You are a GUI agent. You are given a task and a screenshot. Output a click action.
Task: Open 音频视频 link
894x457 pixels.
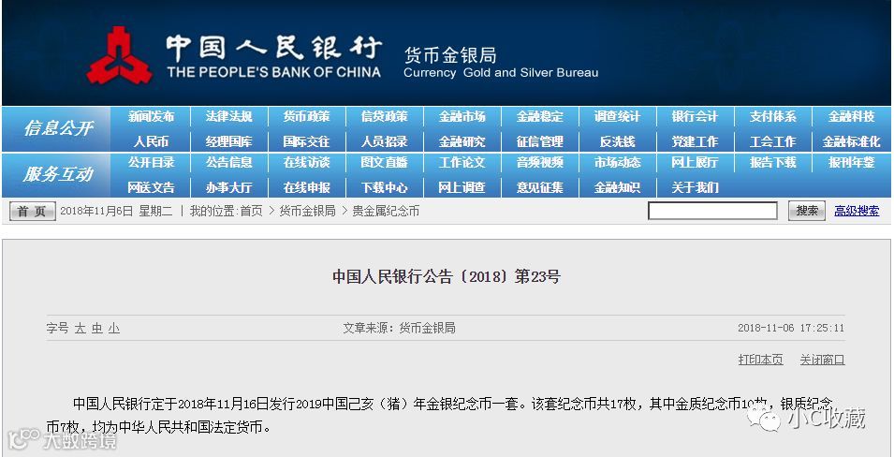click(x=539, y=163)
